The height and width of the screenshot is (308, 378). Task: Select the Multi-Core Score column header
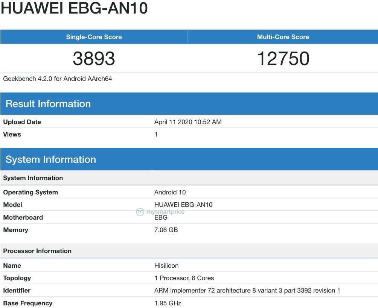283,37
